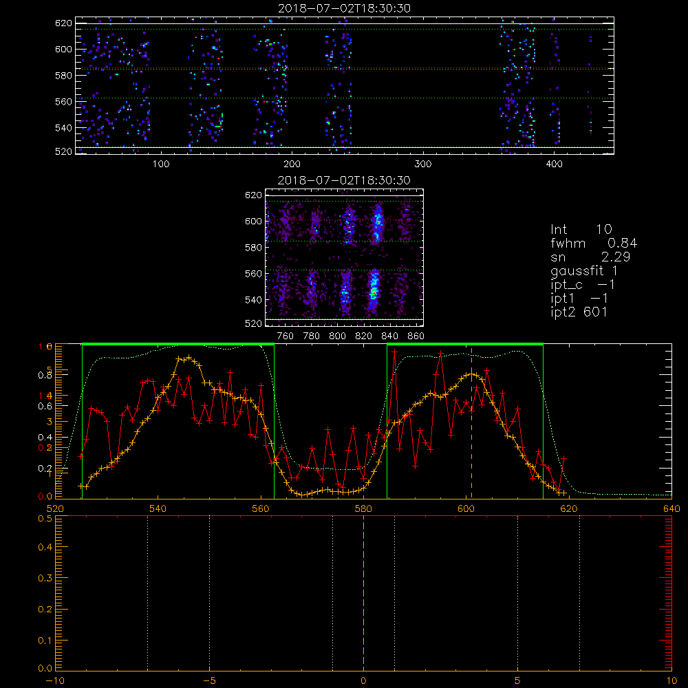The height and width of the screenshot is (688, 688).
Task: Click the '840' x-axis label of the zoomed spectrogram
Action: point(389,336)
